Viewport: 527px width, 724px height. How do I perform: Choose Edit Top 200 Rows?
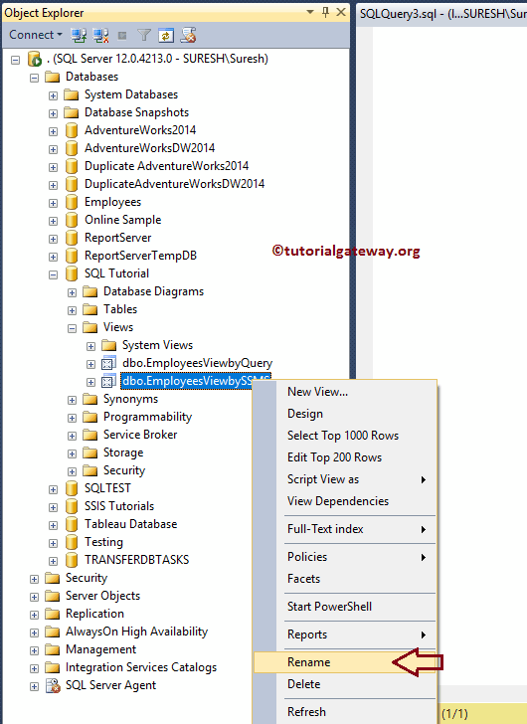coord(344,457)
